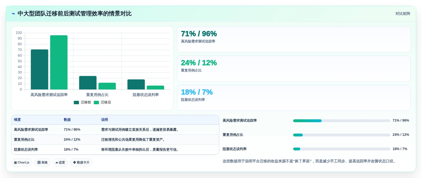Toggle the 迁移前 legend entry
This screenshot has width=422, height=178.
click(x=82, y=102)
